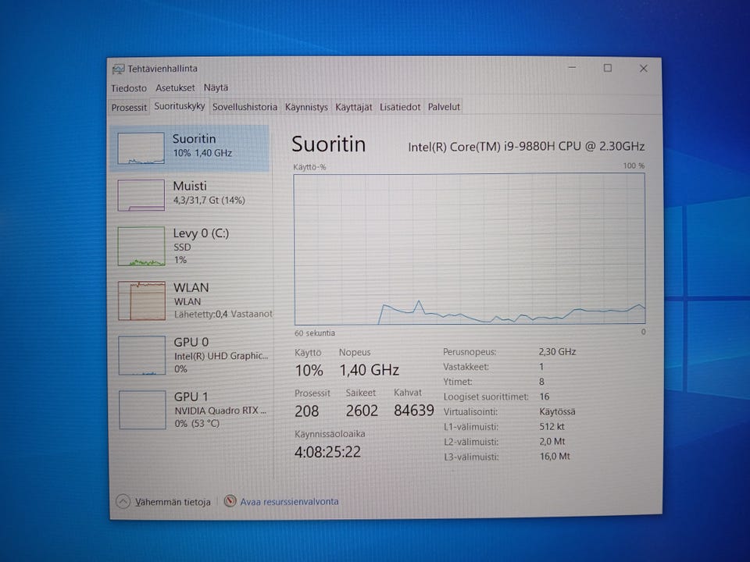The width and height of the screenshot is (750, 562).
Task: Click the Käyttö value 10%
Action: (x=309, y=370)
